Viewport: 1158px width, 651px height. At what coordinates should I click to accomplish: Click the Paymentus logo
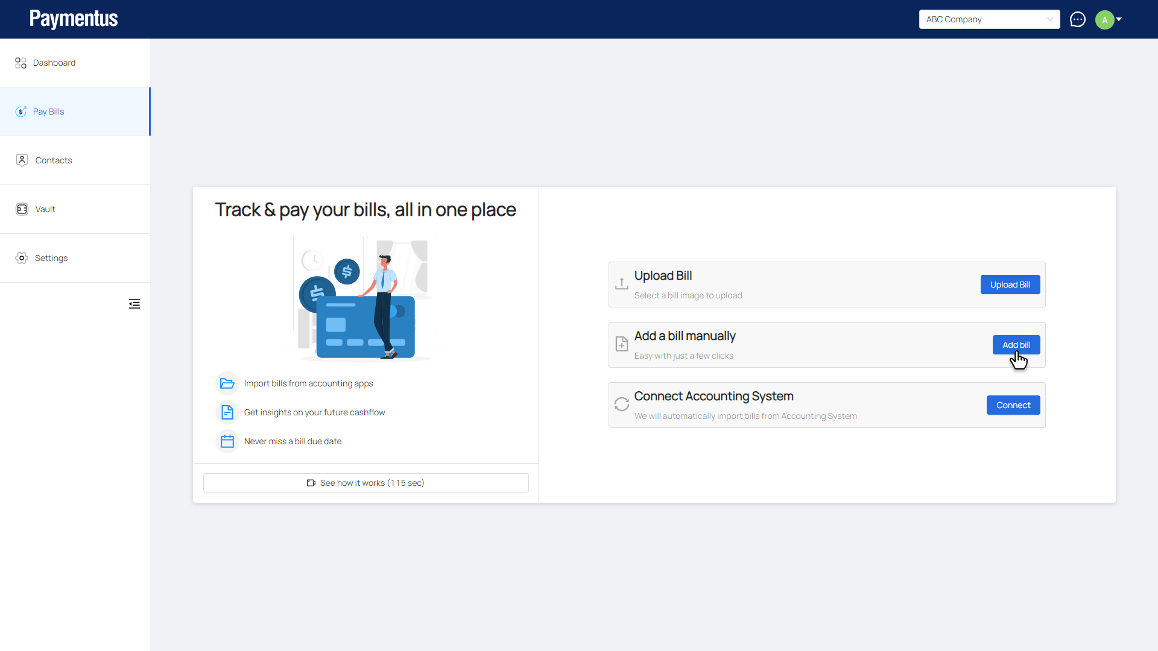[x=74, y=19]
